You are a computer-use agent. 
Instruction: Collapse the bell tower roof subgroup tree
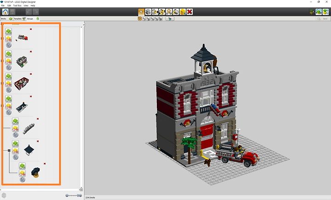tap(9, 150)
